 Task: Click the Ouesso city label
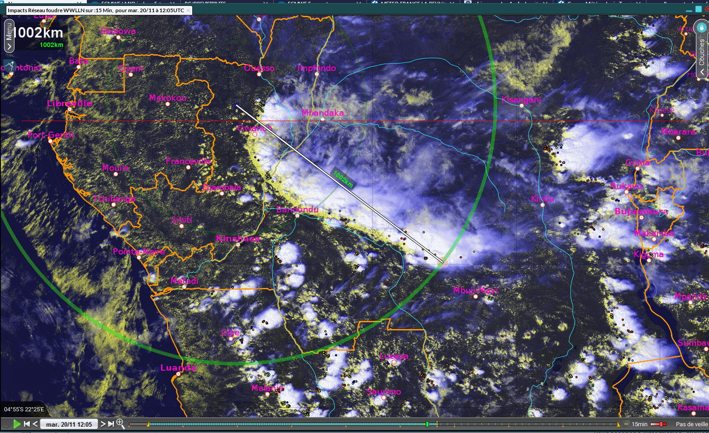click(x=259, y=68)
